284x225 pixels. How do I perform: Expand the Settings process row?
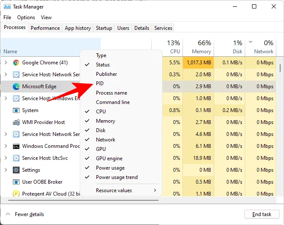pos(6,170)
